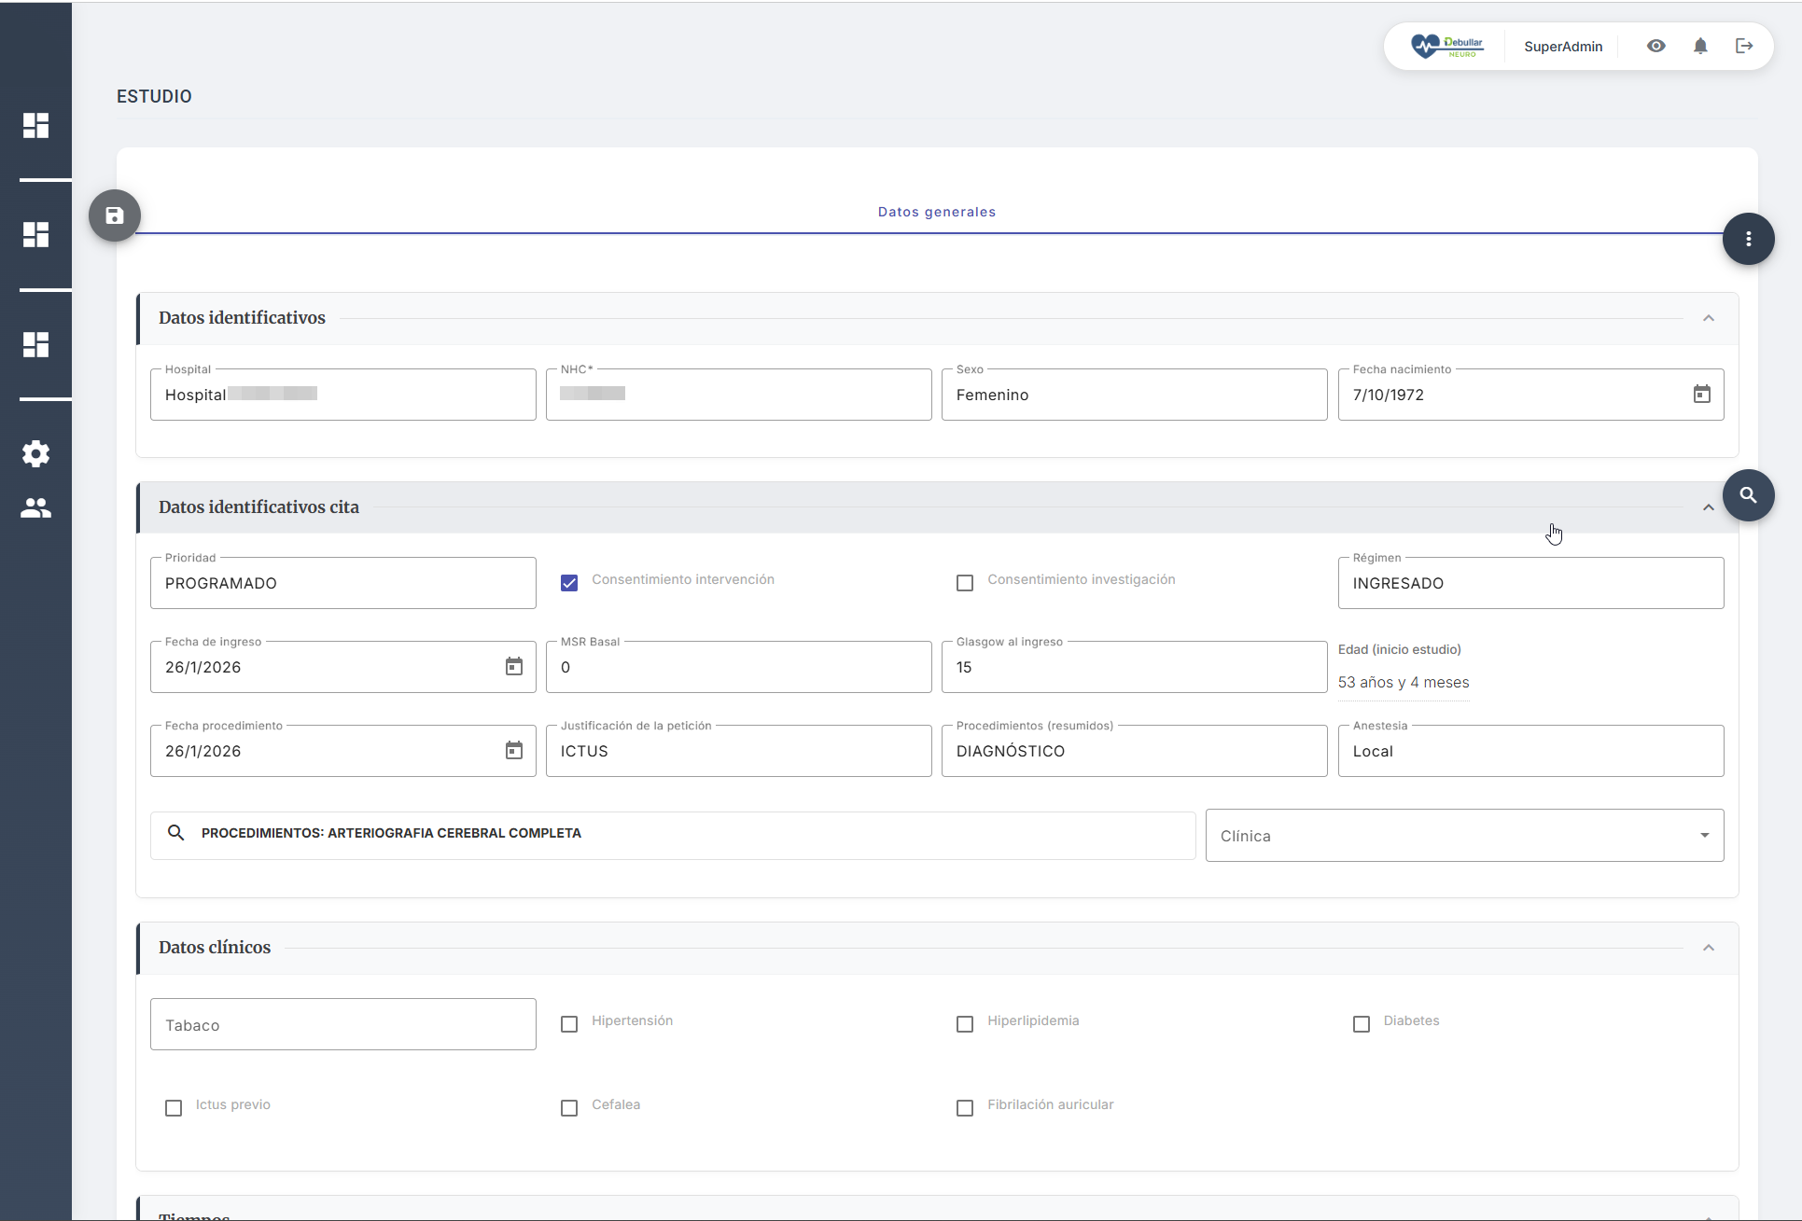The width and height of the screenshot is (1802, 1221).
Task: Open calendar picker for Fecha nacimiento
Action: pos(1701,395)
